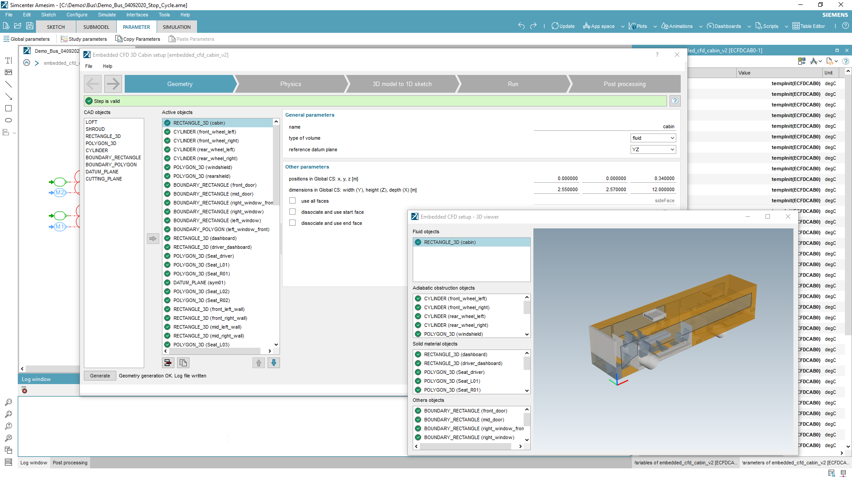Enable the 'use all faces' checkbox
Screen dimensions: 852x479
[x=292, y=200]
